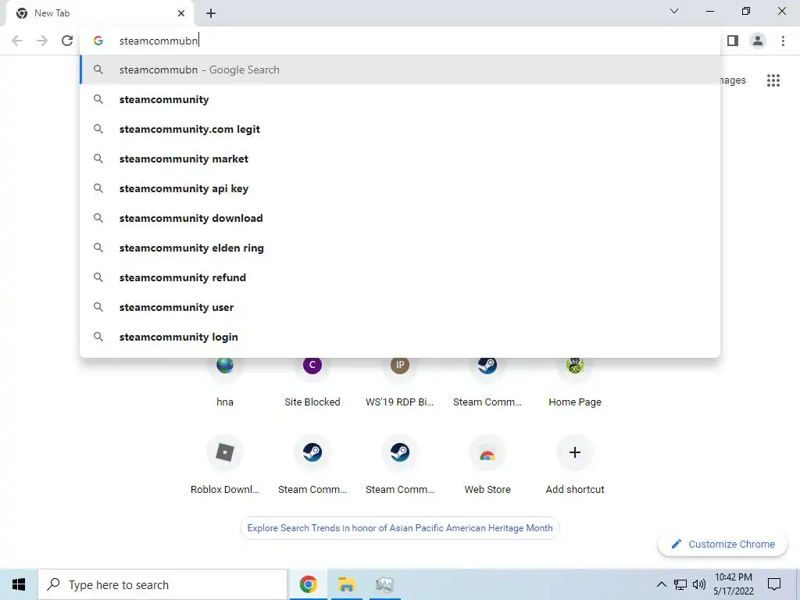800x600 pixels.
Task: Open the side panel icon
Action: pos(733,41)
